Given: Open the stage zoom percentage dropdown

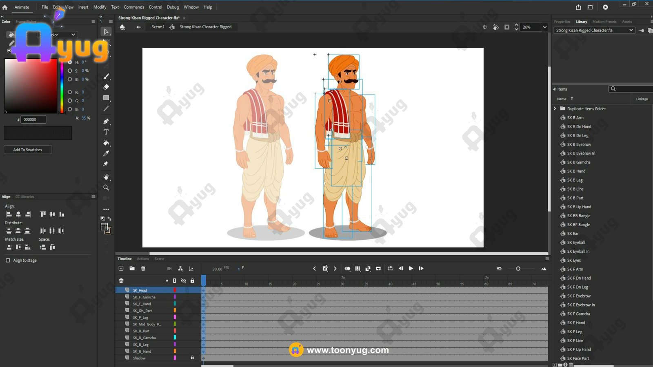Looking at the screenshot, I should [544, 27].
